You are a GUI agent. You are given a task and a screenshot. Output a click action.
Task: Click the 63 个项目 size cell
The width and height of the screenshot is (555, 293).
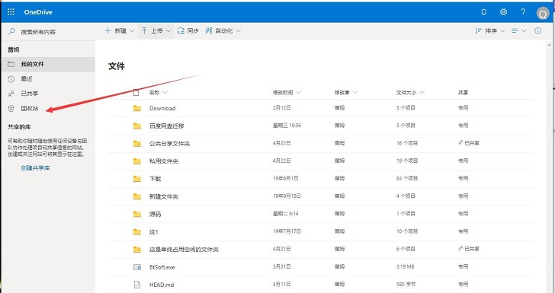point(406,179)
